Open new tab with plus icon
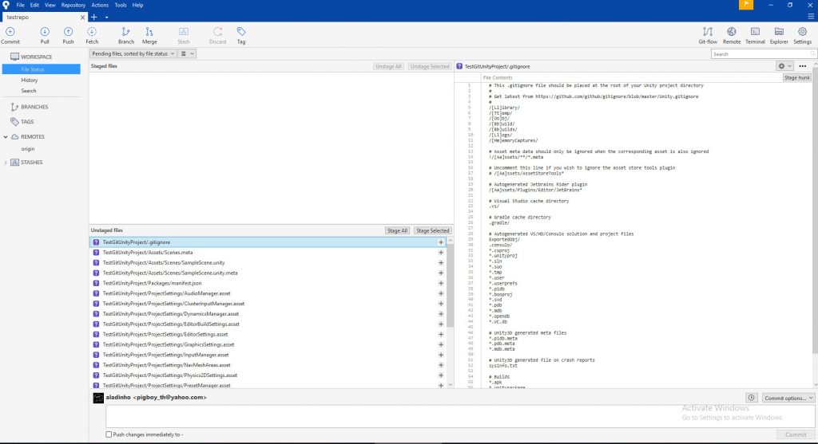The width and height of the screenshot is (818, 444). (x=94, y=18)
